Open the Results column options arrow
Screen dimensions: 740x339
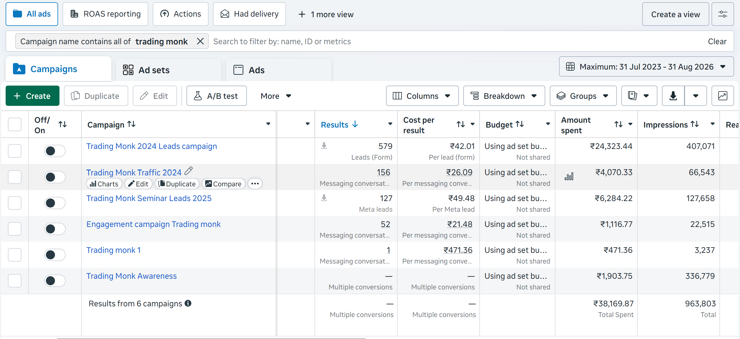(x=390, y=124)
